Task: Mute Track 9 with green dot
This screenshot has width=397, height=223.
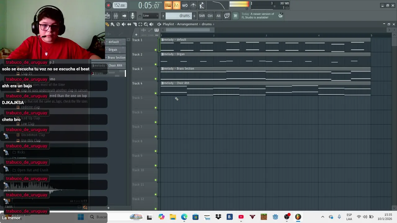Action: (x=156, y=165)
